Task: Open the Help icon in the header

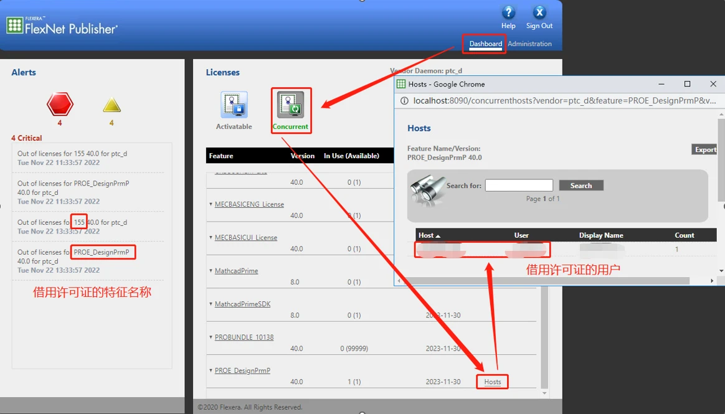Action: pos(508,12)
